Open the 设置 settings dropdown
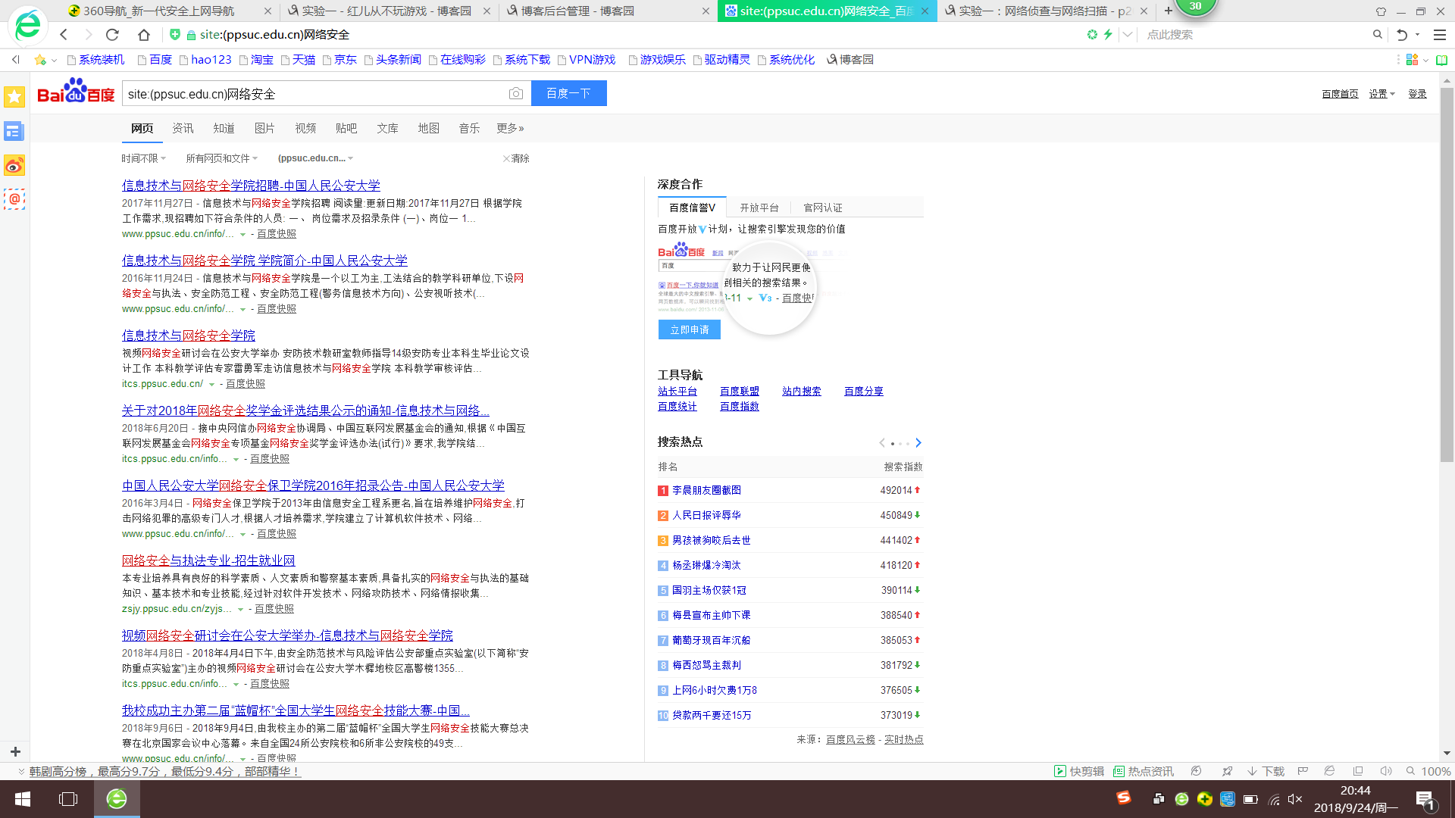The height and width of the screenshot is (818, 1455). pyautogui.click(x=1381, y=94)
